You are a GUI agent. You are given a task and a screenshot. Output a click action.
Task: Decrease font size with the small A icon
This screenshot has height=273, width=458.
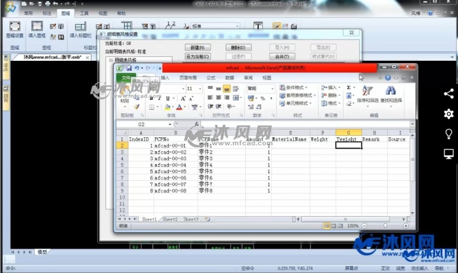click(191, 99)
